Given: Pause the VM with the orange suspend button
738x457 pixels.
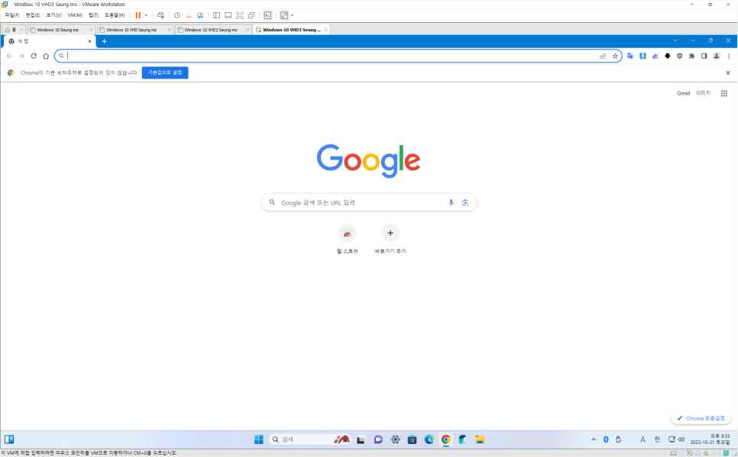Looking at the screenshot, I should point(138,15).
